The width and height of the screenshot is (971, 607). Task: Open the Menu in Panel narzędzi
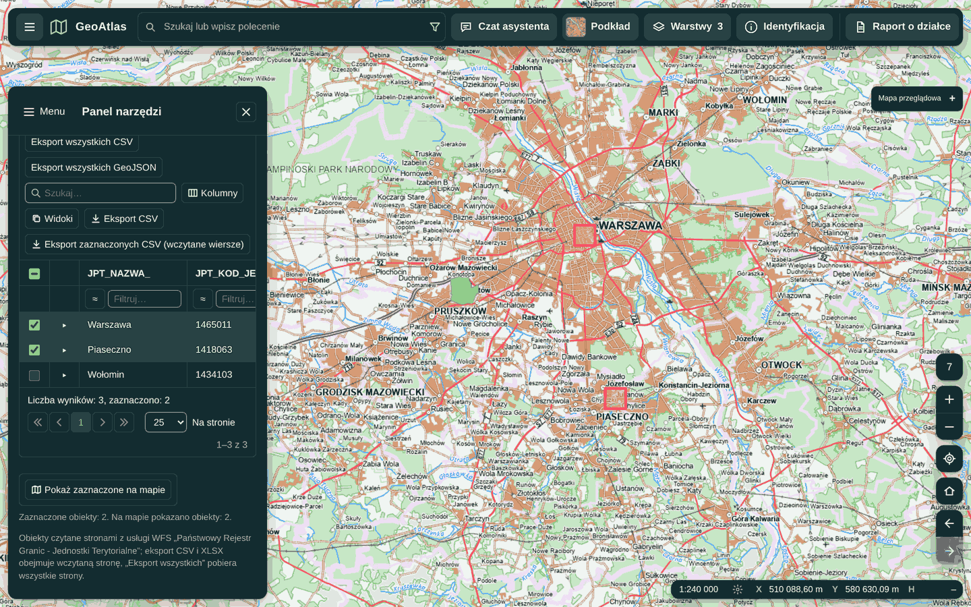coord(45,112)
